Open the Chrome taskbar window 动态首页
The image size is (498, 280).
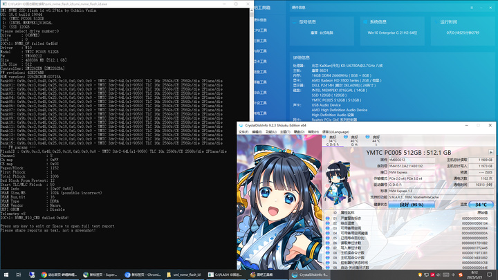coord(59,274)
